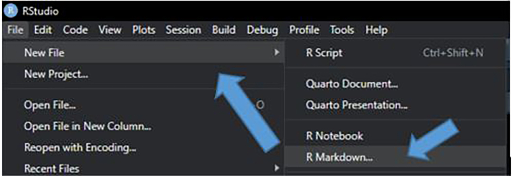Open the Debug menu
This screenshot has width=512, height=176.
pyautogui.click(x=262, y=30)
